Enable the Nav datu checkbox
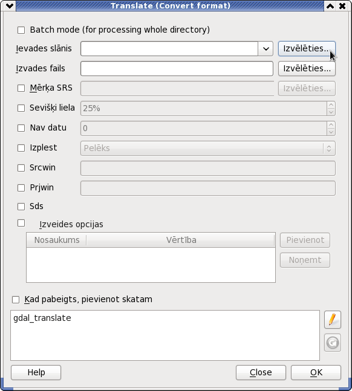This screenshot has width=352, height=391. (21, 128)
